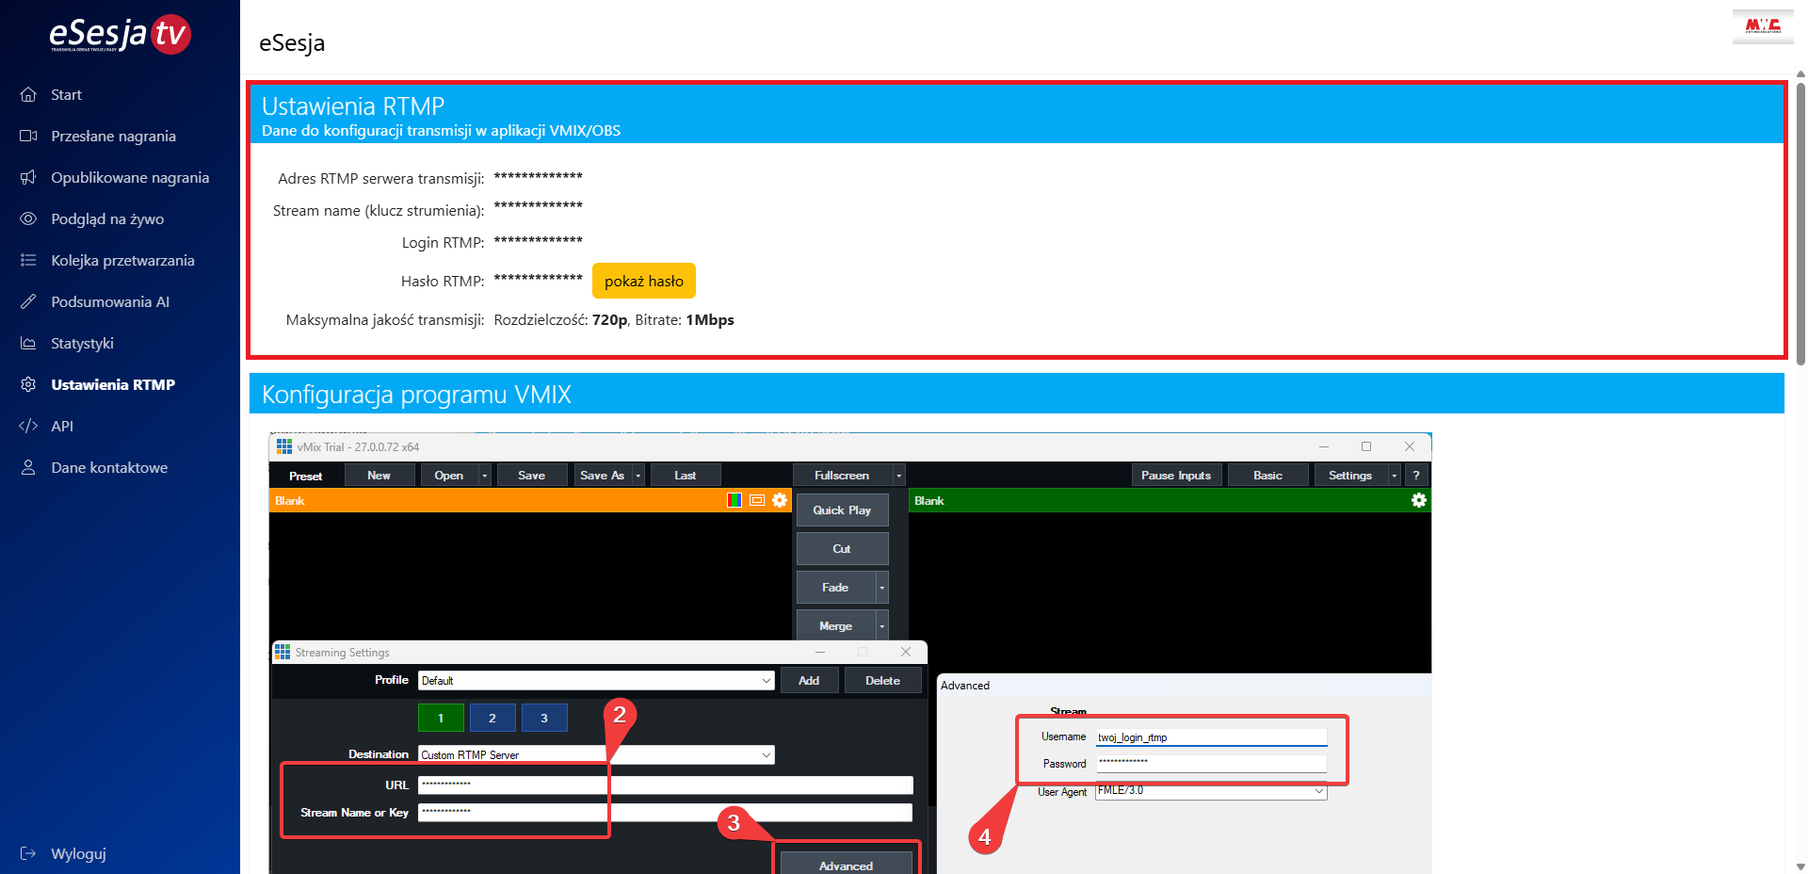1808x874 pixels.
Task: Click the eSesja tv logo
Action: coord(120,35)
